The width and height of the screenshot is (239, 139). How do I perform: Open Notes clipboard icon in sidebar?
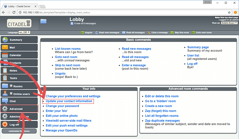pyautogui.click(x=5, y=70)
